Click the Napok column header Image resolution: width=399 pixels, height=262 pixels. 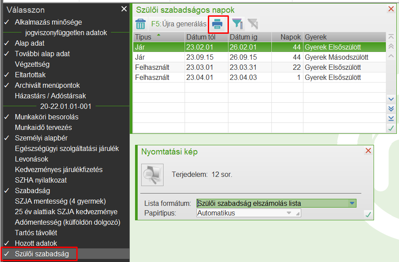[x=287, y=37]
